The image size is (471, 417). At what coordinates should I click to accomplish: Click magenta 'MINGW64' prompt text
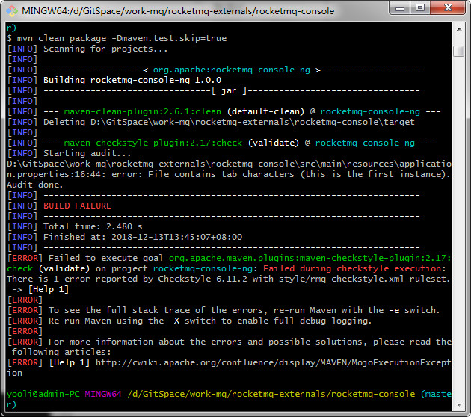103,394
